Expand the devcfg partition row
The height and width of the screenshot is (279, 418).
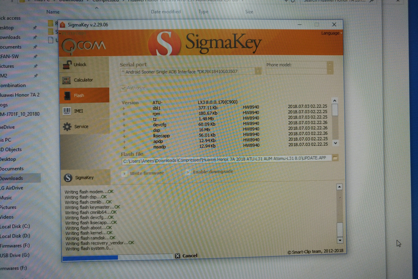(124, 125)
